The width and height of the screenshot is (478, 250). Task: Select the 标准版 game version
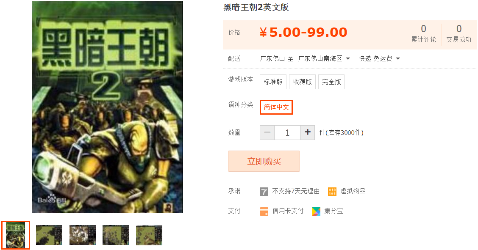(273, 82)
